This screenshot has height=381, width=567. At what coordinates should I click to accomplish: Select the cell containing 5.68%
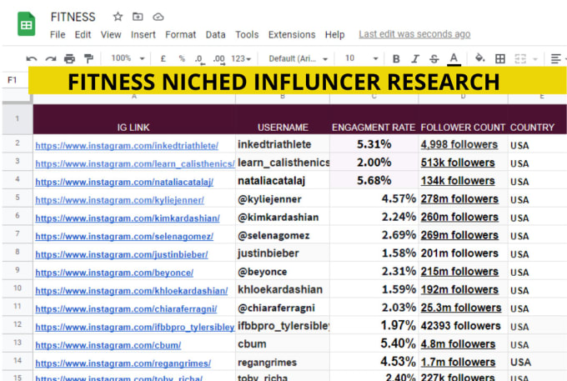pos(374,180)
